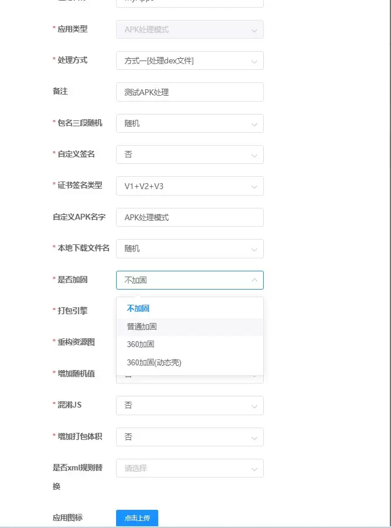
Task: Click chevron icon in 应用类型 field
Action: point(254,31)
